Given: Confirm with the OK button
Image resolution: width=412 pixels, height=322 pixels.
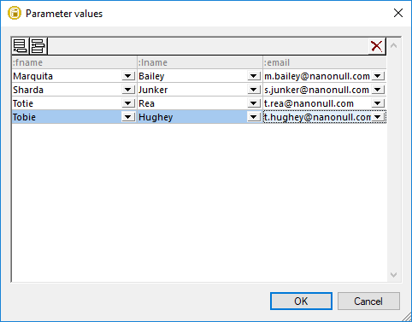Looking at the screenshot, I should [x=301, y=302].
